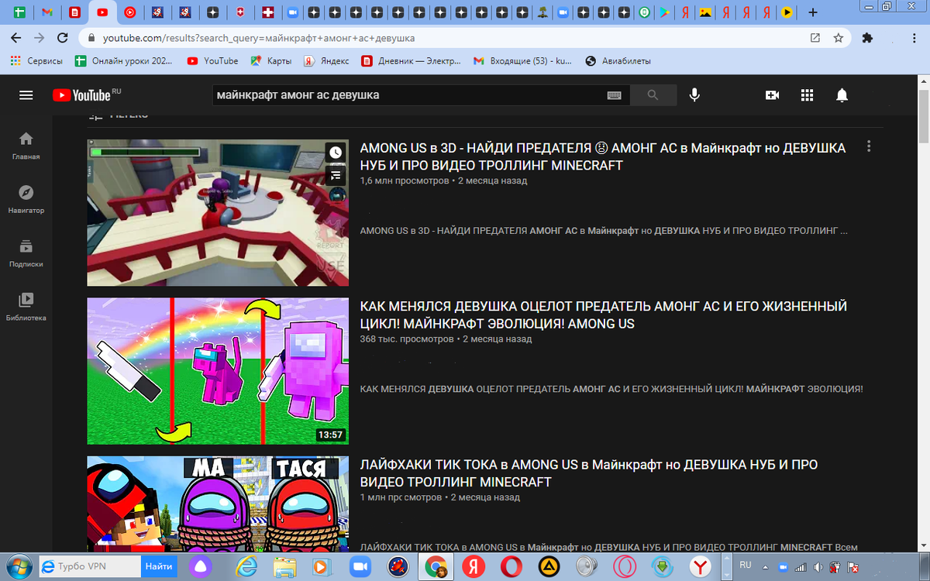Switch to Chrome in the taskbar
The width and height of the screenshot is (930, 581).
pyautogui.click(x=436, y=566)
